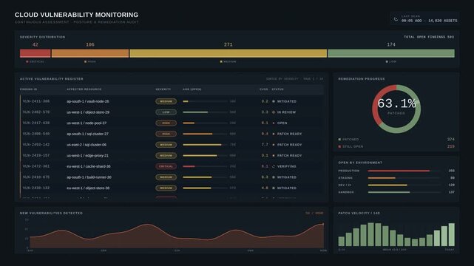Select the green Low segment showing 174
This screenshot has height=266, width=474.
click(x=391, y=53)
